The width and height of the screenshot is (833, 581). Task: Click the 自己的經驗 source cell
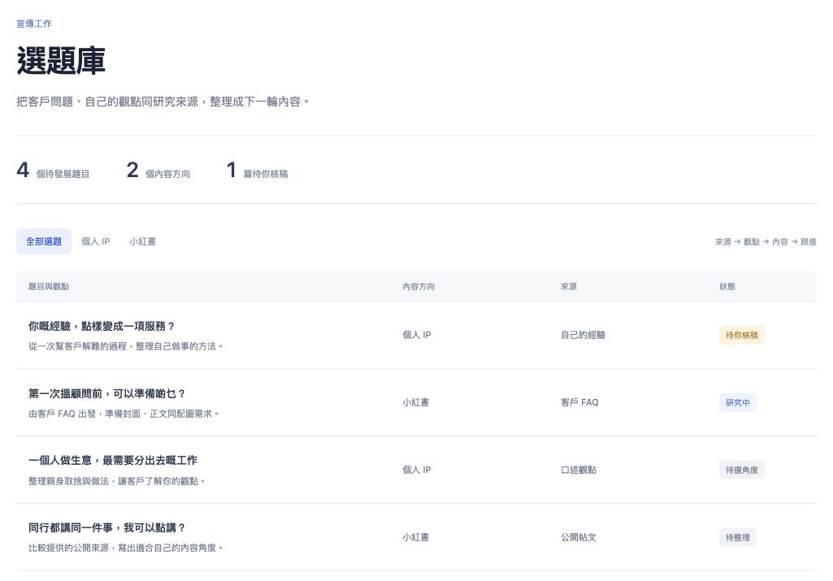click(x=583, y=335)
